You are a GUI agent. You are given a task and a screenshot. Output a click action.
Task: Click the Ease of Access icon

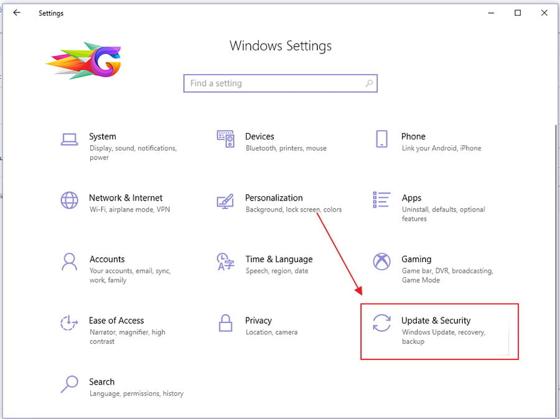[69, 323]
